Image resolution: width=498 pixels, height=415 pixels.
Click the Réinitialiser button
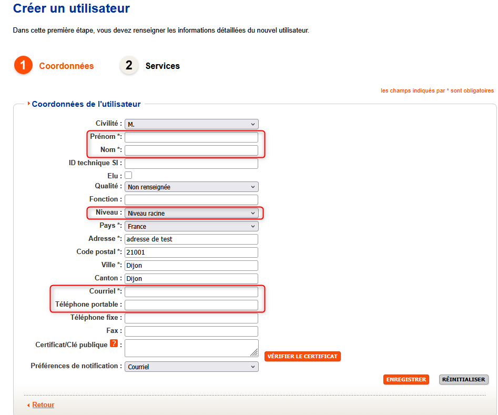click(x=463, y=379)
